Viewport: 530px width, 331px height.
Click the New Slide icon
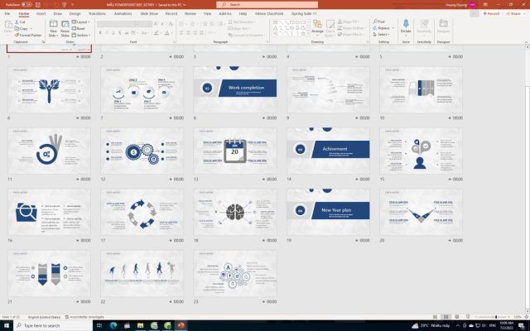coord(53,29)
